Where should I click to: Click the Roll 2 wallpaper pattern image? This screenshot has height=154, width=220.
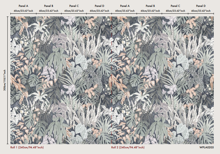tap(163, 80)
